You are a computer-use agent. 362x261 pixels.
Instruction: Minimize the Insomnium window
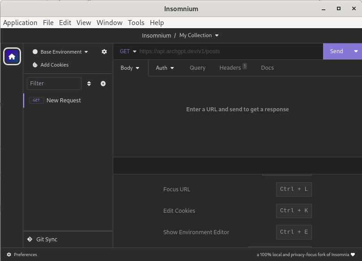(x=324, y=9)
